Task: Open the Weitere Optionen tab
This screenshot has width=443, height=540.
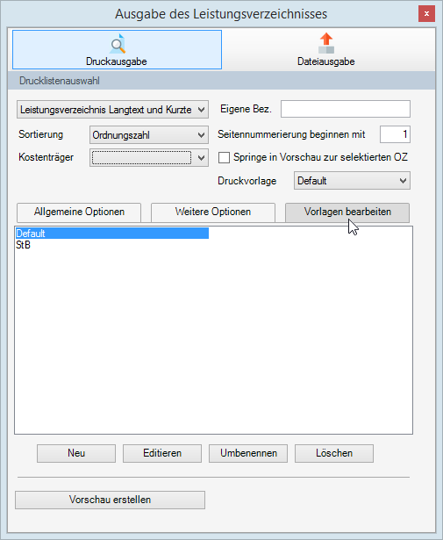Action: pyautogui.click(x=213, y=212)
